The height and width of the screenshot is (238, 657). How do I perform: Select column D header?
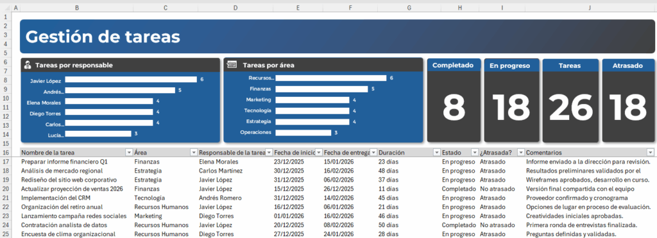pos(235,8)
